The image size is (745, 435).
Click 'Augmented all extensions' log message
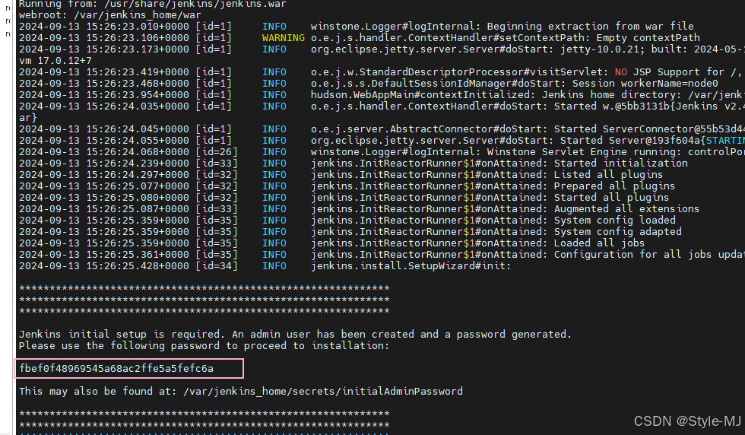click(626, 209)
